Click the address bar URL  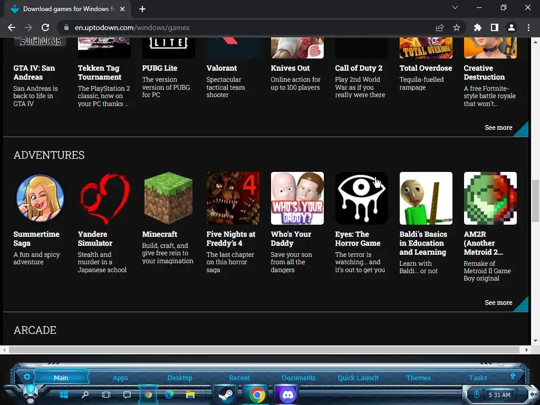tap(132, 27)
